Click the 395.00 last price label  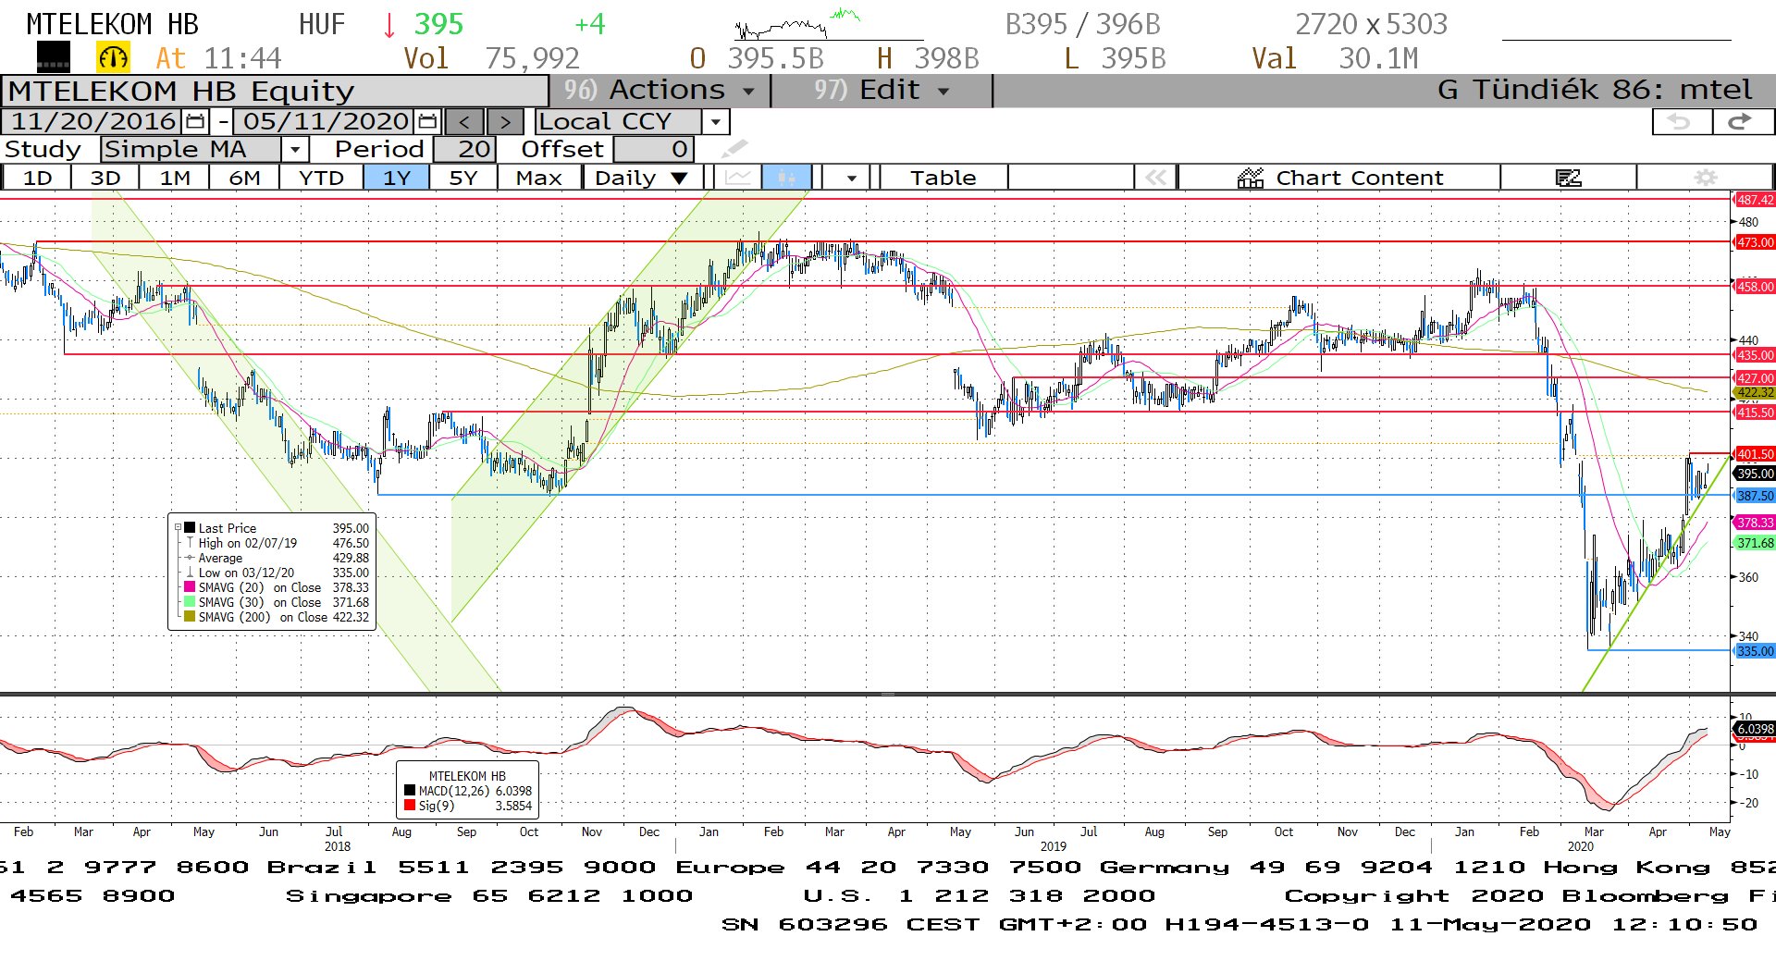(1754, 474)
